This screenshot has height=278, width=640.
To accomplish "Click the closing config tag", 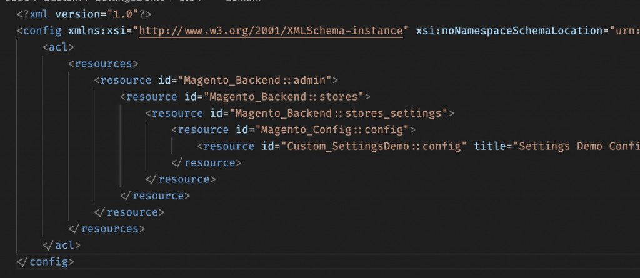I will coord(46,261).
